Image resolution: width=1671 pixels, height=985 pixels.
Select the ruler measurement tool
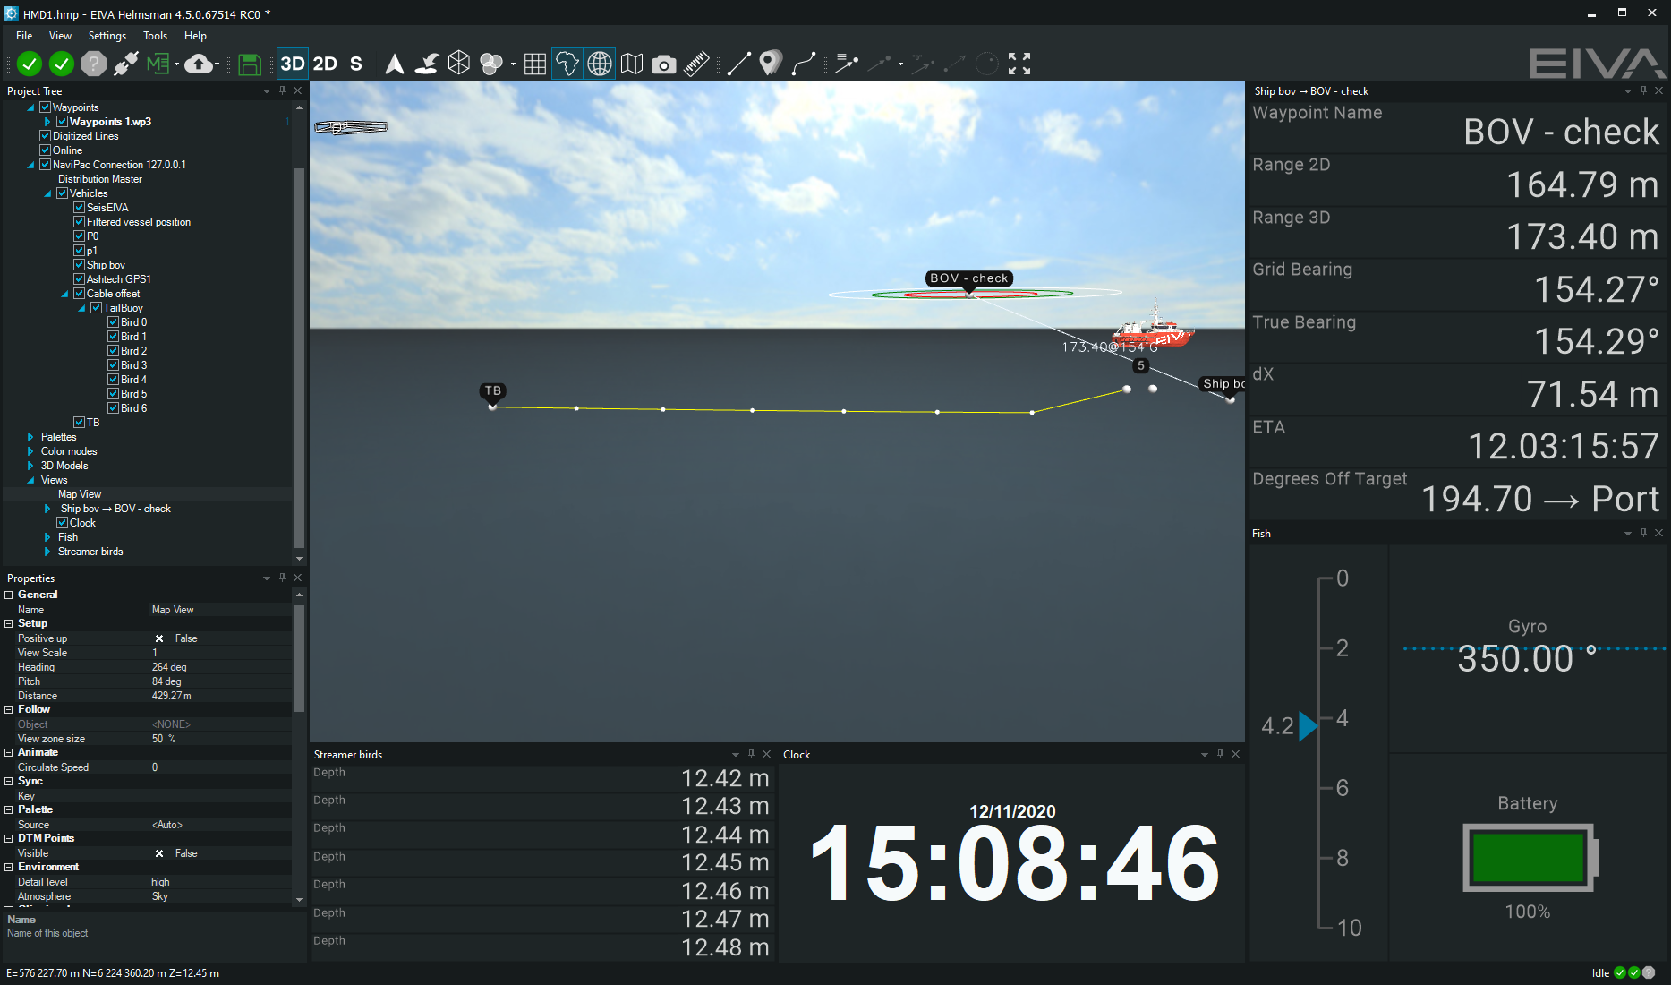(695, 64)
